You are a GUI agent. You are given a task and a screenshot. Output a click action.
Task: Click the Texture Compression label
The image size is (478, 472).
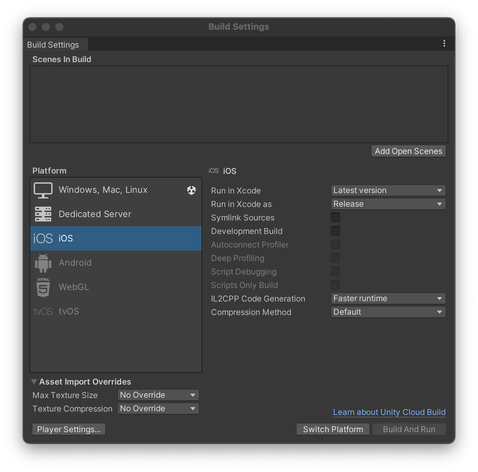[72, 409]
